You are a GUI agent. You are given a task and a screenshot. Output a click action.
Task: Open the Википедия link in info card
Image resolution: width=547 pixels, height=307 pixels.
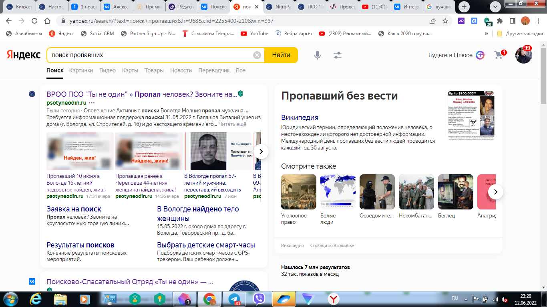(x=300, y=118)
